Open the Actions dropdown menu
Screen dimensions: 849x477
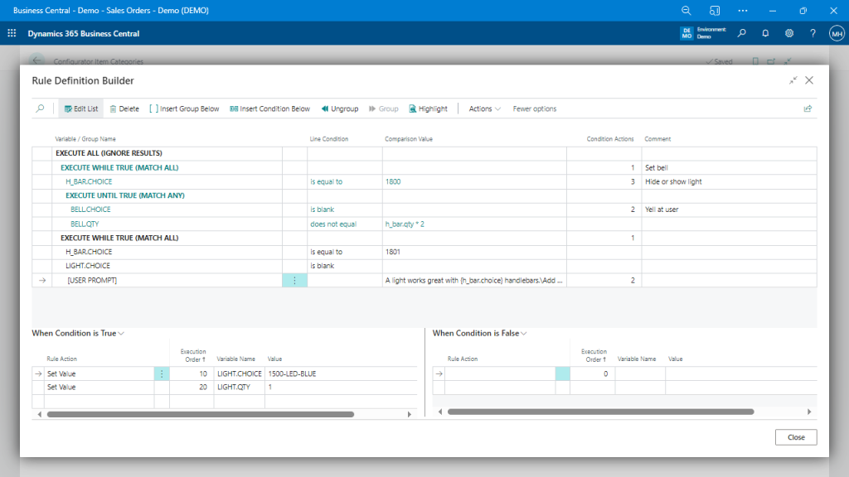(484, 108)
